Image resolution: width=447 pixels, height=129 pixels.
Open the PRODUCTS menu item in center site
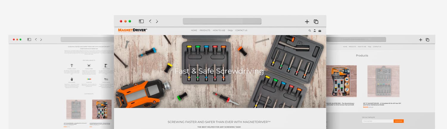(205, 30)
